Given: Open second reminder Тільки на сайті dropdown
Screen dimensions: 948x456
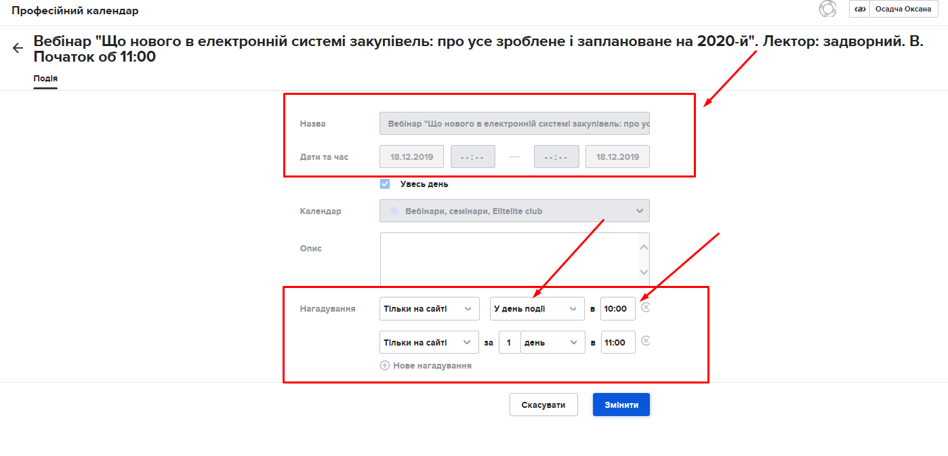Looking at the screenshot, I should (x=429, y=342).
